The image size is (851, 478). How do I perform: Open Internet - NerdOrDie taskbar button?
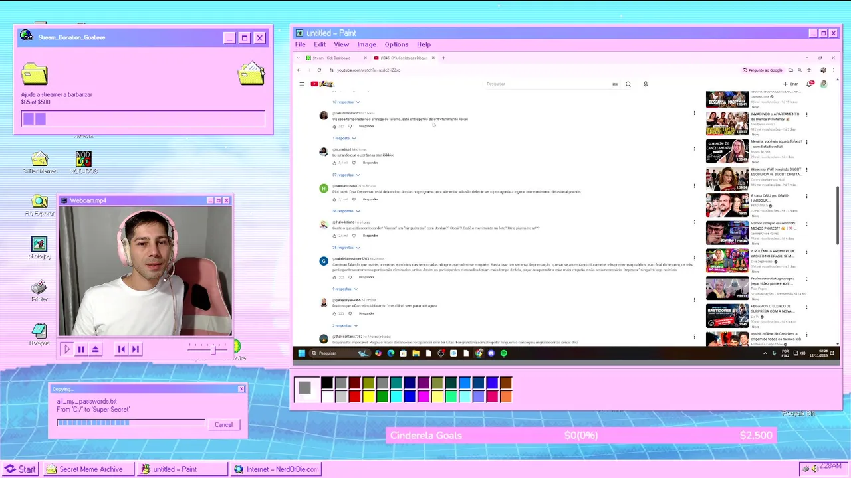pyautogui.click(x=277, y=469)
